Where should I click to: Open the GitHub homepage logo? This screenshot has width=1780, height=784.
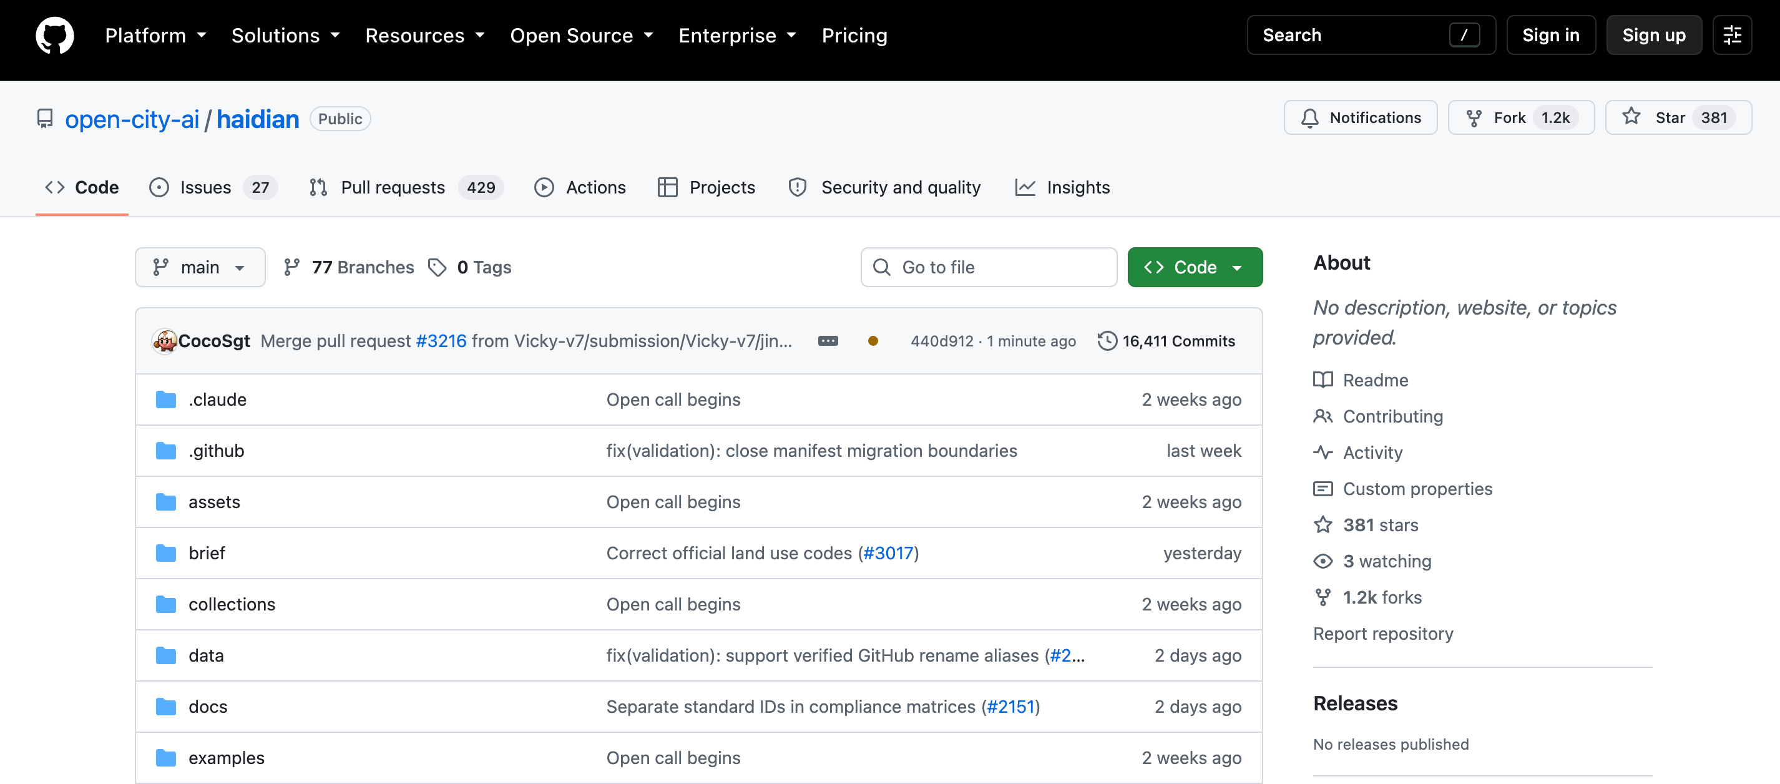click(54, 35)
